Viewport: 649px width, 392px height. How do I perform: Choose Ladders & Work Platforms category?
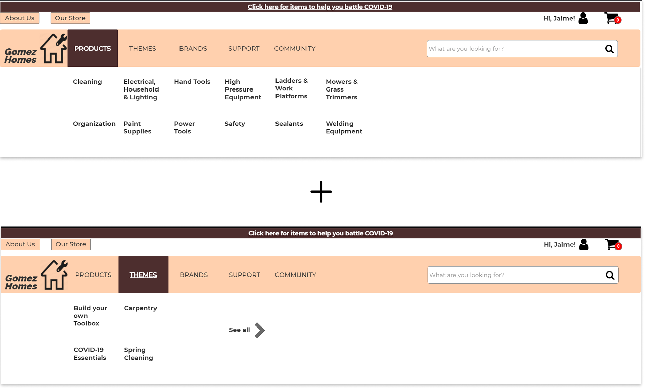[291, 88]
